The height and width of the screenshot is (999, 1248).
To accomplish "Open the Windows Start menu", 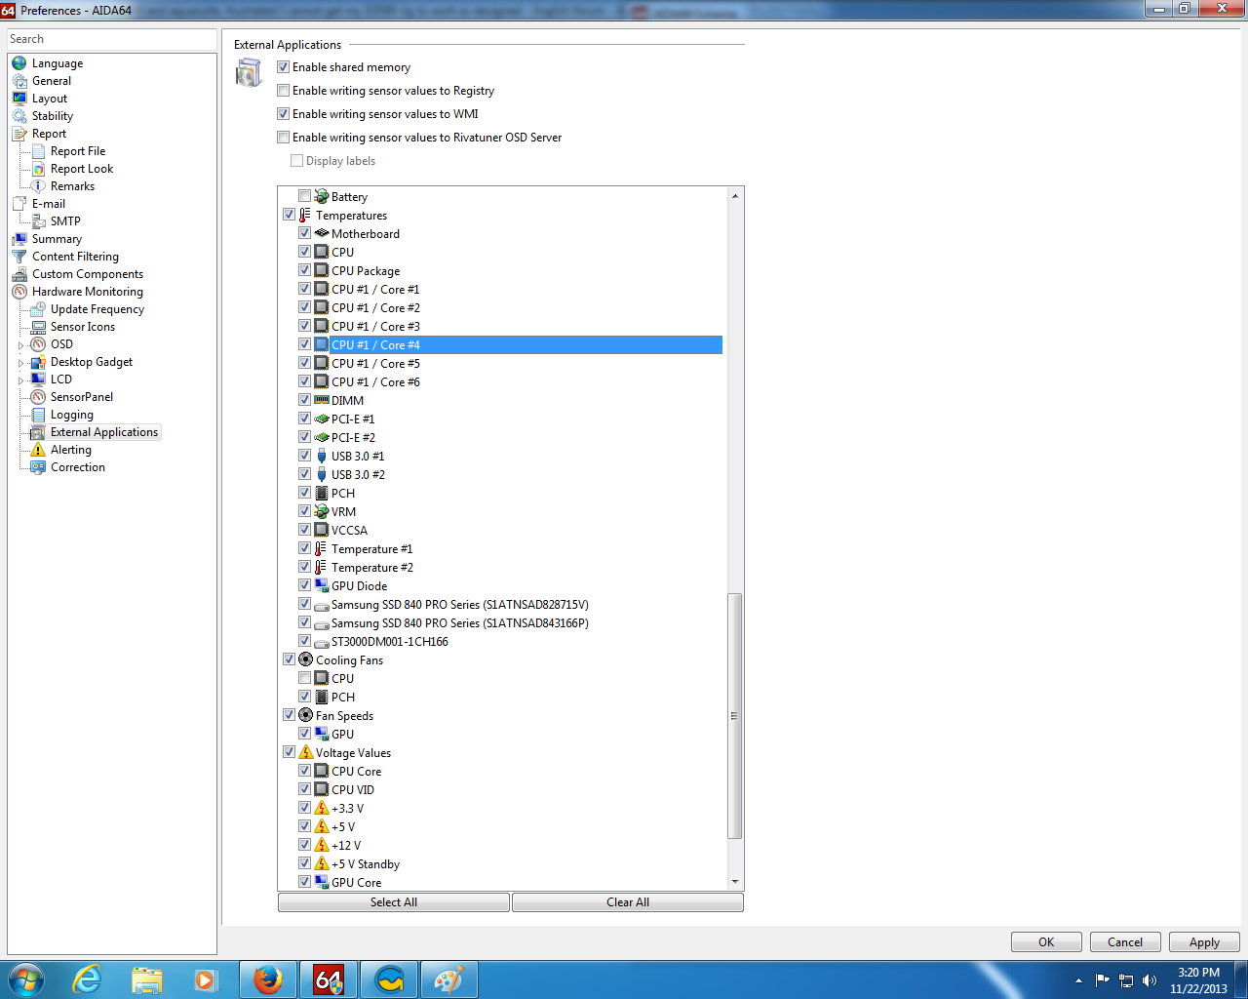I will pyautogui.click(x=26, y=979).
